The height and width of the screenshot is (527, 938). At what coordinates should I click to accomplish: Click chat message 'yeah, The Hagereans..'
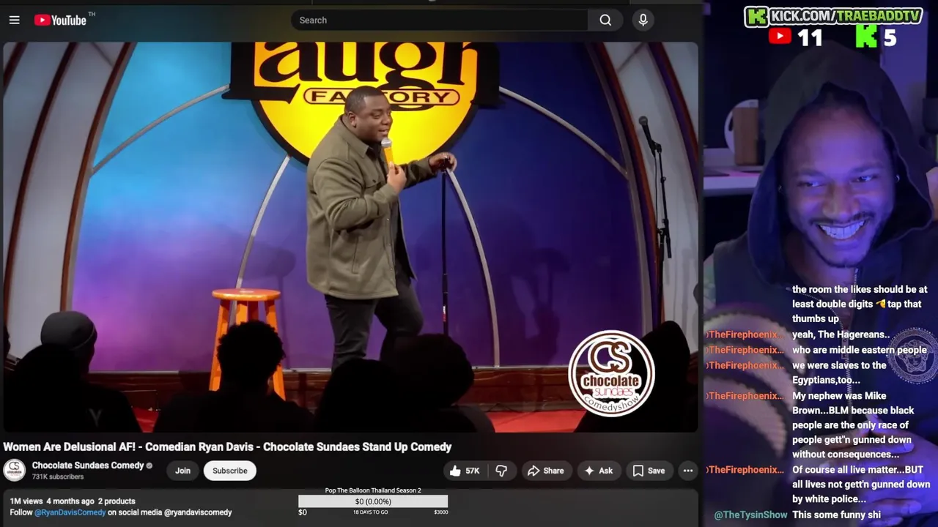[841, 334]
